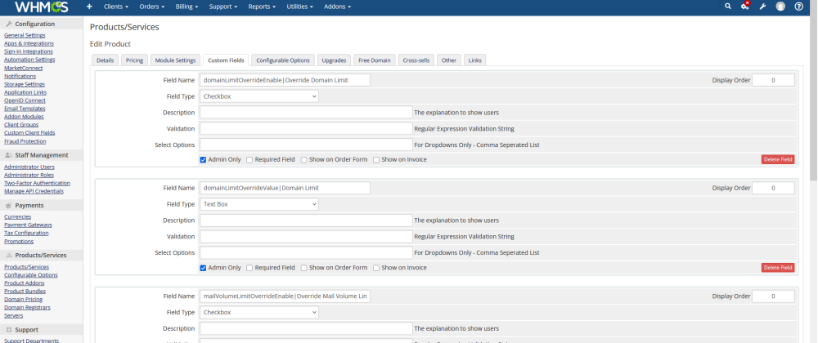Switch to the Details tab
818x343 pixels.
coord(105,60)
